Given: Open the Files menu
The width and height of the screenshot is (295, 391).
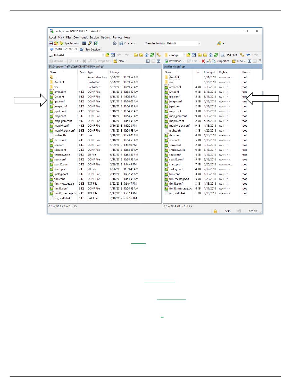Looking at the screenshot, I should 69,38.
